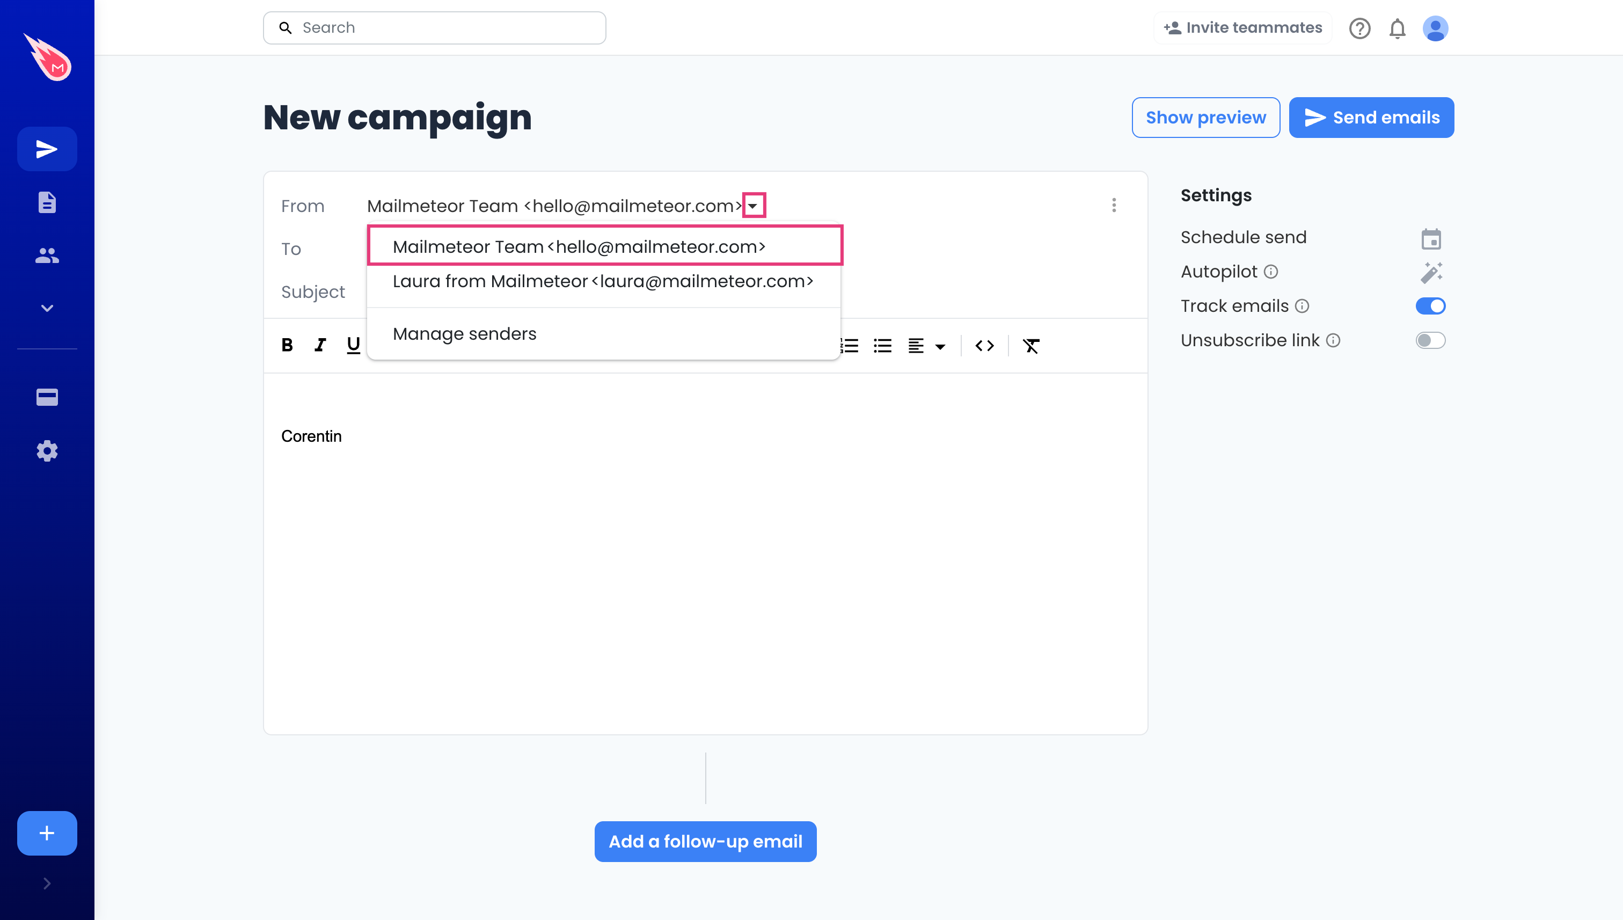Click the text alignment icon
The width and height of the screenshot is (1623, 920).
916,346
